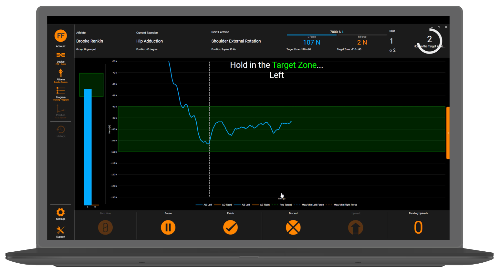Image resolution: width=500 pixels, height=273 pixels.
Task: Click the circular hold countdown timer
Action: point(430,41)
